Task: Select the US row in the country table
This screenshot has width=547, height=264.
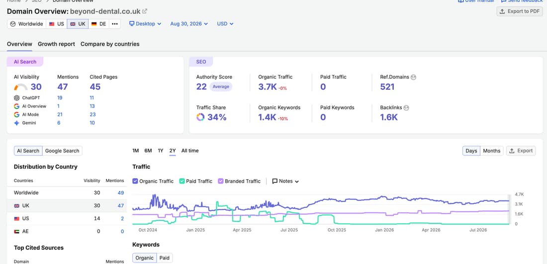Action: [x=67, y=219]
